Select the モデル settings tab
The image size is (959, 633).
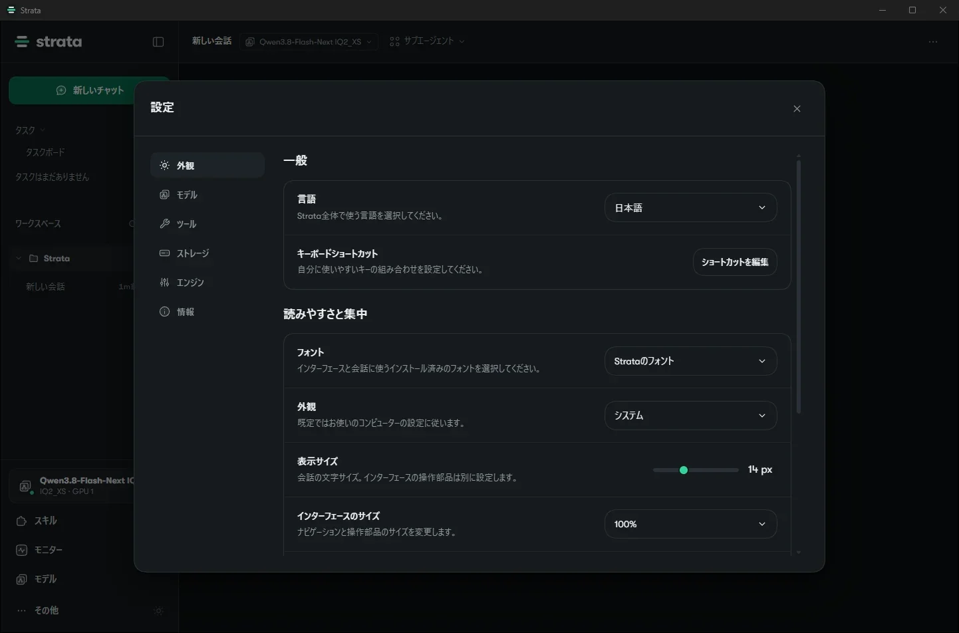click(x=207, y=195)
